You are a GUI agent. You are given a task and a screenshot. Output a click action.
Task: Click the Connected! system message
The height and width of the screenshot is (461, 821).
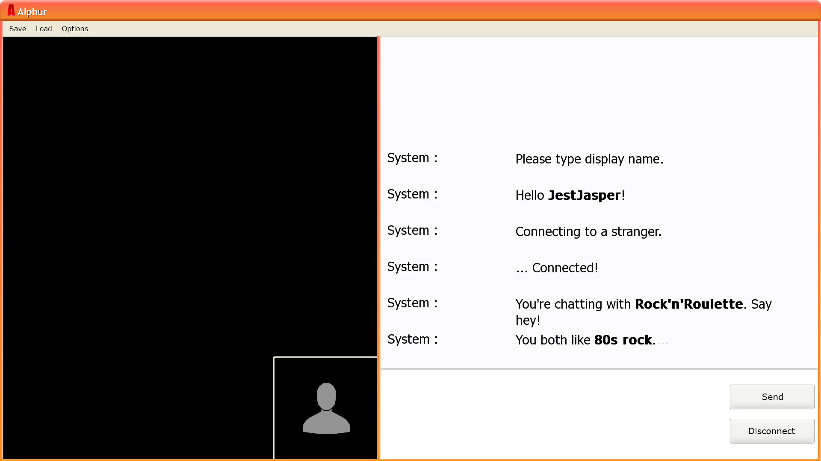pos(556,268)
